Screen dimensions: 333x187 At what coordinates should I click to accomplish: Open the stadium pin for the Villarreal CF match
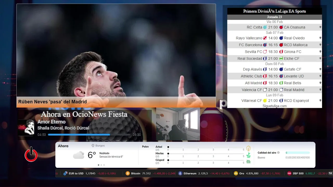pos(320,101)
